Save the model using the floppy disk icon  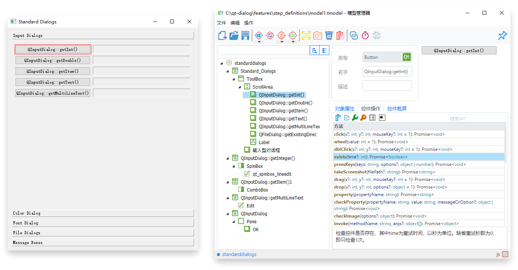245,35
